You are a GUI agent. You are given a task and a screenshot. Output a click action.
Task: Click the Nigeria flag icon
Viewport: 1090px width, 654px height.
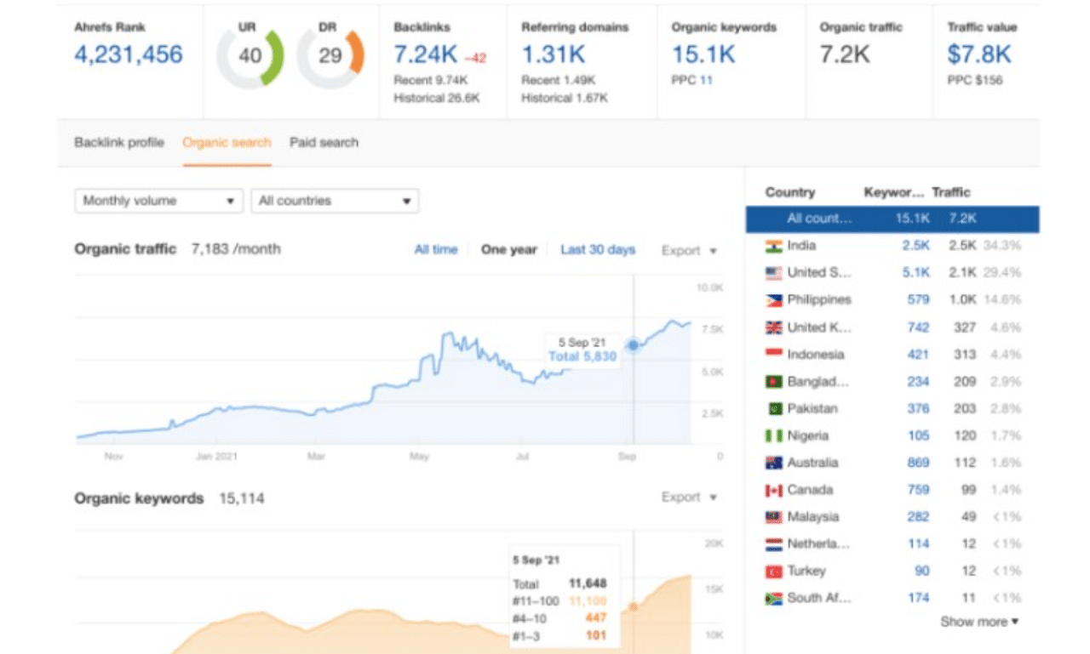coord(773,436)
